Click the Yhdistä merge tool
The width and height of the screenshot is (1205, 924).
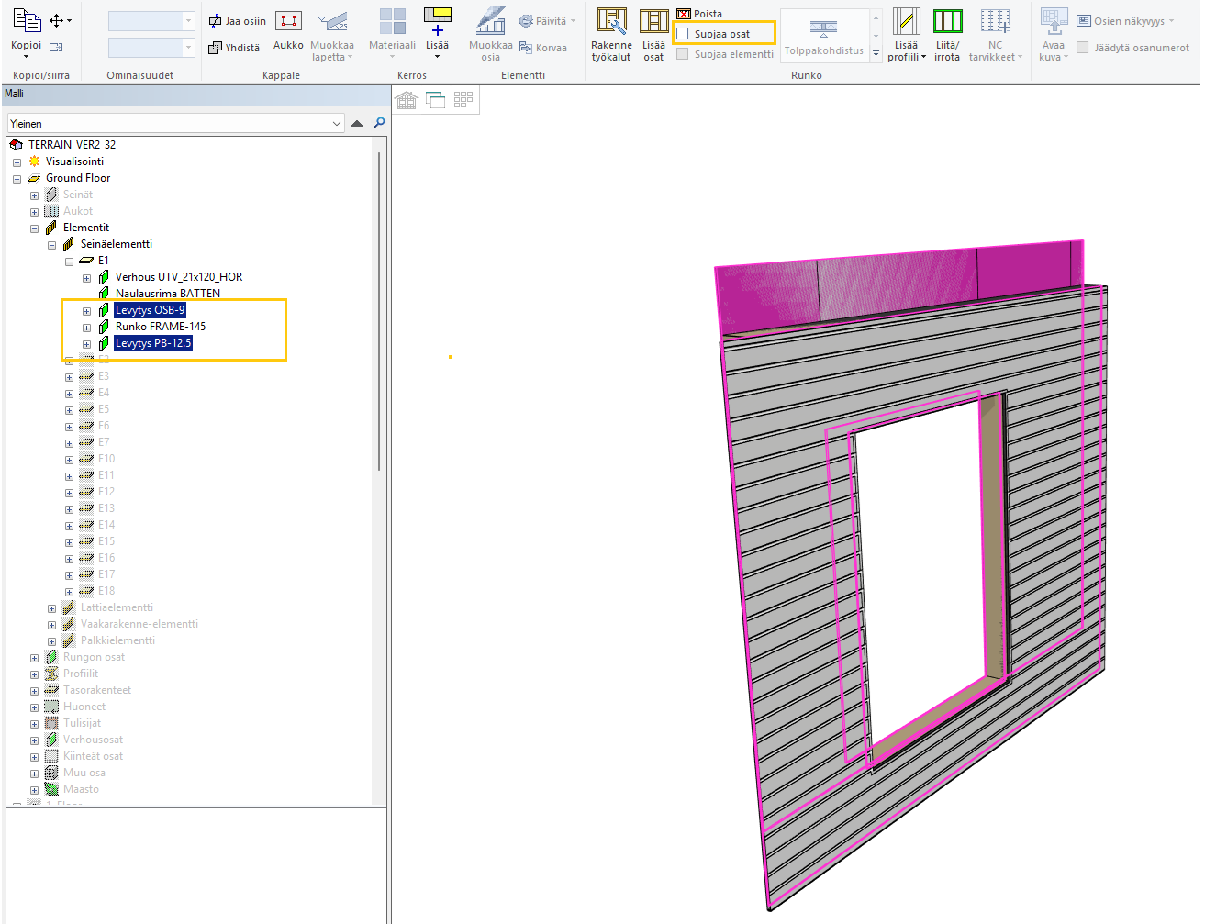click(234, 47)
